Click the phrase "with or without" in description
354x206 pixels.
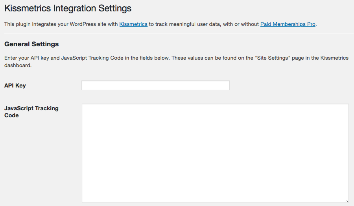240,24
